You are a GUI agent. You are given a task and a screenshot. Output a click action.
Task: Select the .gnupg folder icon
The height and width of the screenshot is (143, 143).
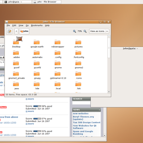click(x=36, y=74)
